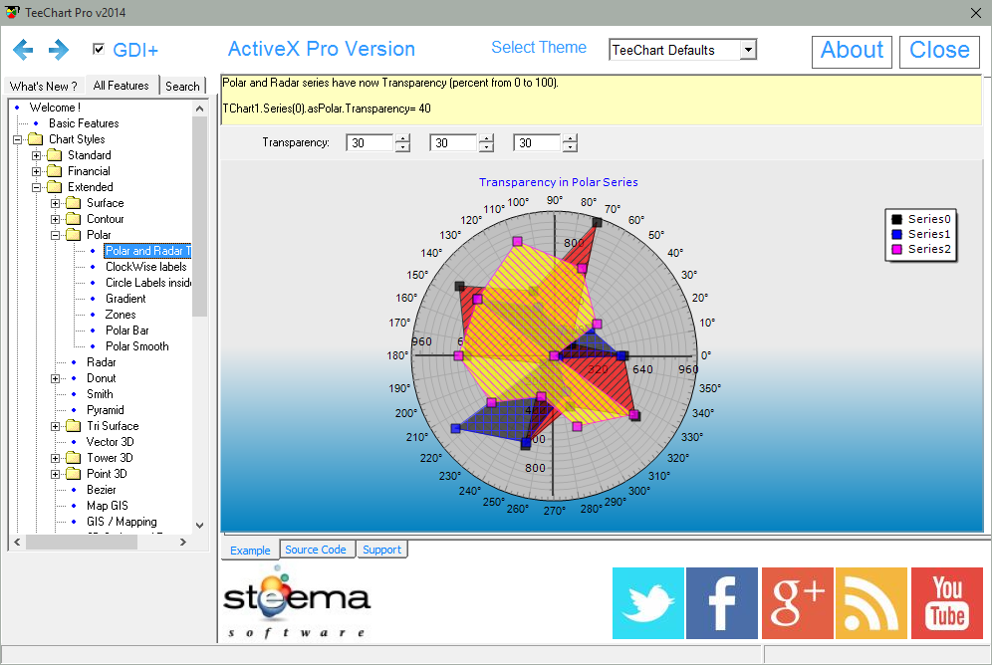This screenshot has width=992, height=665.
Task: Switch to the Search tab
Action: (182, 86)
